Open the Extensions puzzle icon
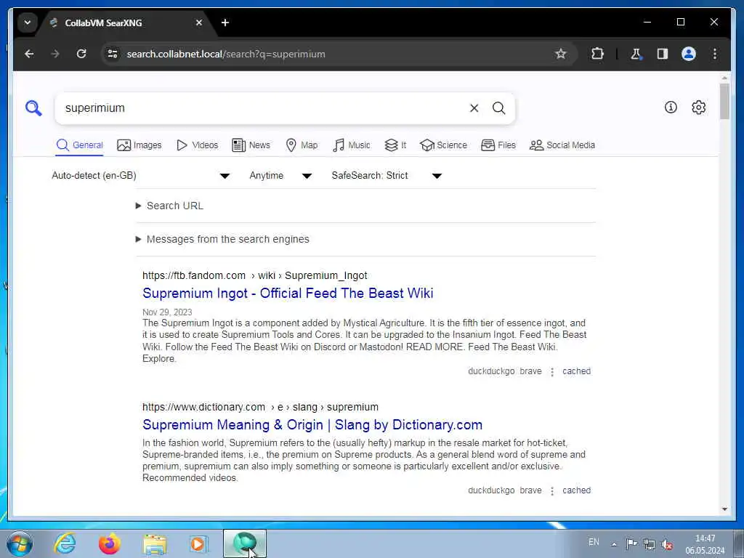 click(597, 54)
